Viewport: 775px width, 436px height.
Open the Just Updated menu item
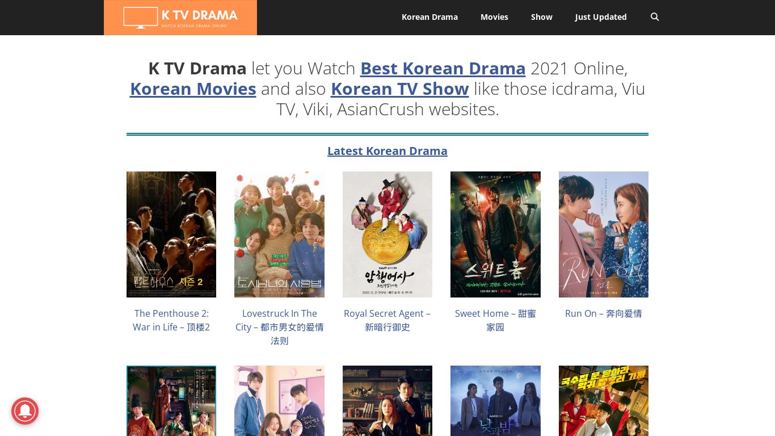coord(600,17)
